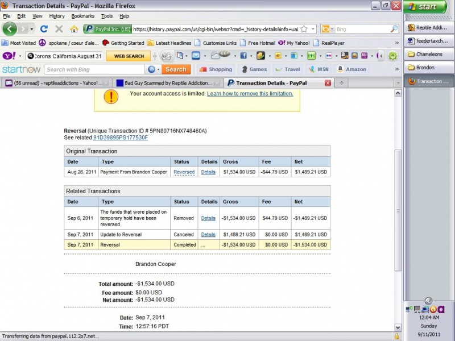Screen dimensions: 455x341
Task: Click the page scrollbar up arrow
Action: coord(398,93)
